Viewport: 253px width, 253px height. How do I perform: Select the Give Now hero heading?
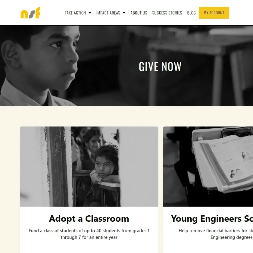pos(160,67)
